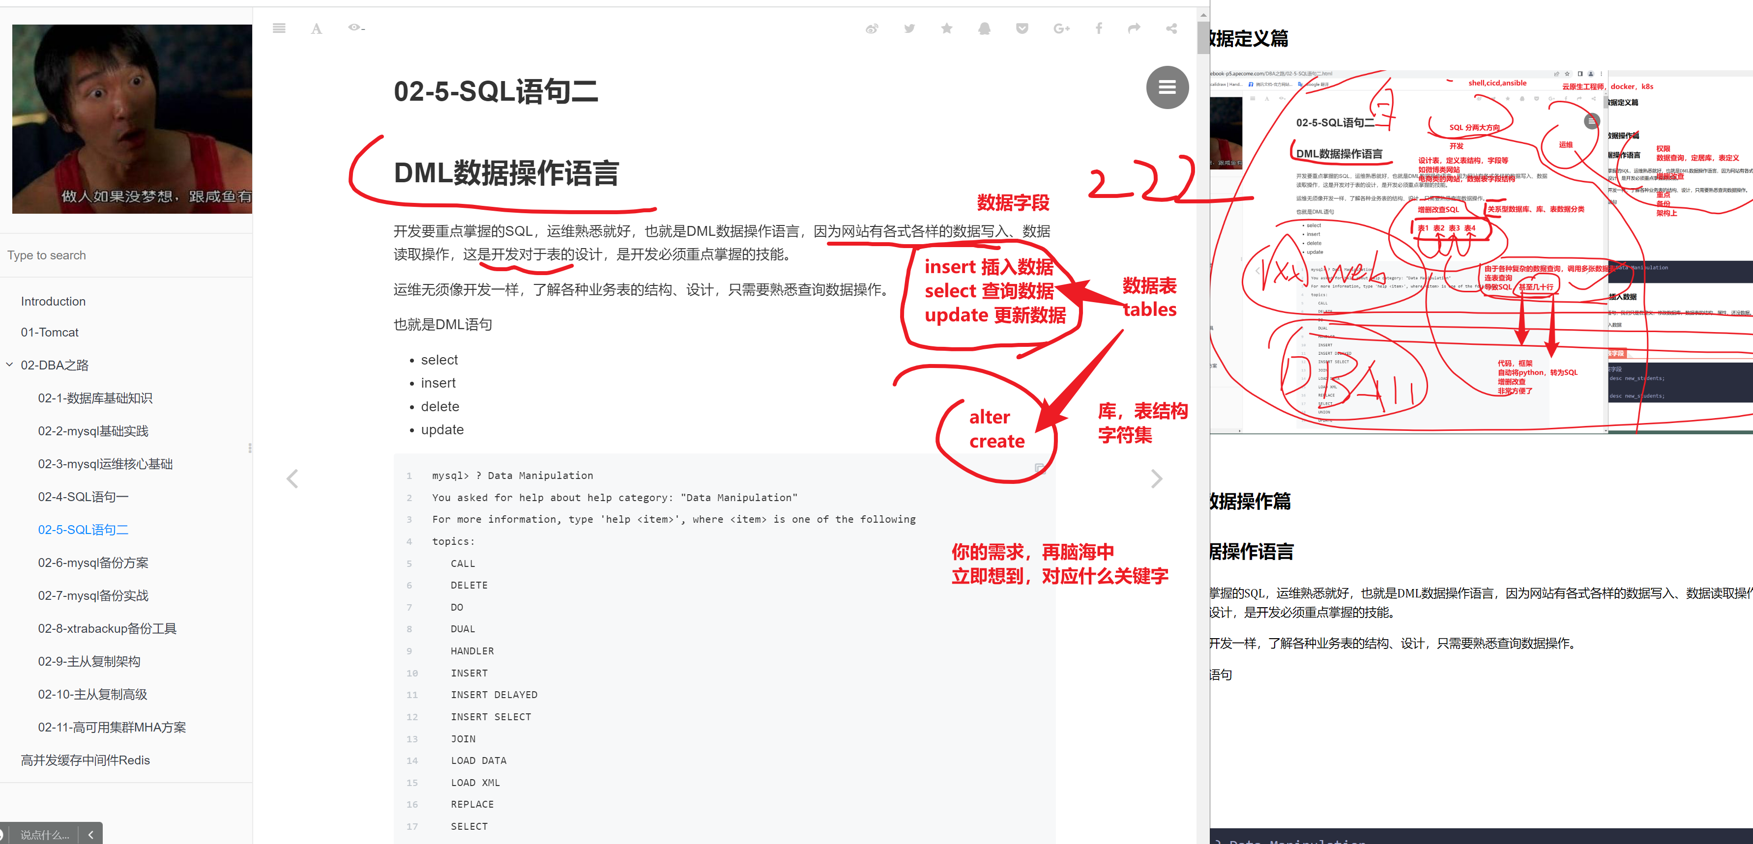This screenshot has height=844, width=1753.
Task: Open the 02-6-mysql备份方案 chapter
Action: (93, 563)
